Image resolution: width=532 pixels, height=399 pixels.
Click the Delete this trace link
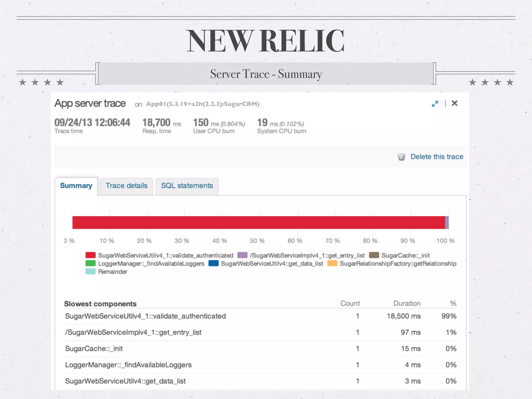click(437, 157)
